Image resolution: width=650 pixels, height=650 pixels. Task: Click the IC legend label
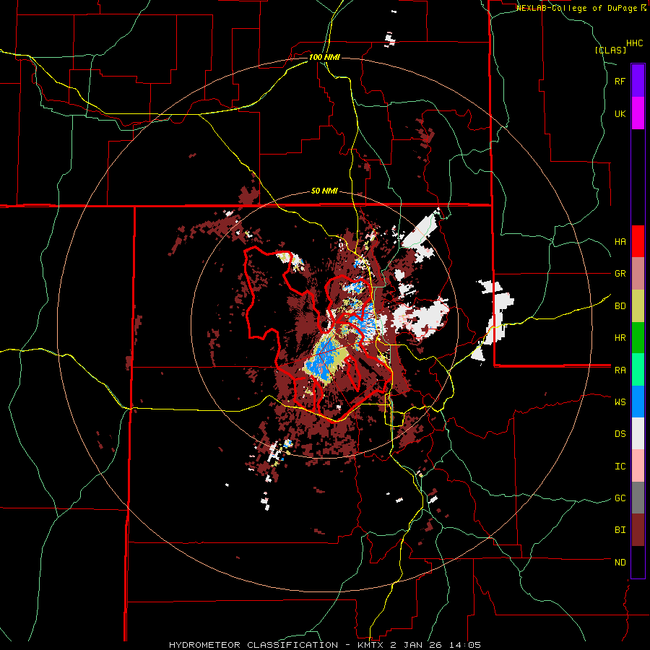pyautogui.click(x=620, y=467)
